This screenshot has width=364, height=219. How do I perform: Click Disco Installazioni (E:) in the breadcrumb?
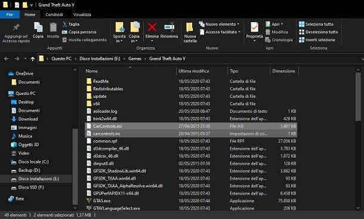(x=100, y=58)
